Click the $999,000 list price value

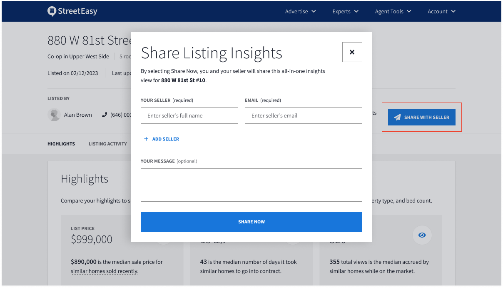click(92, 239)
